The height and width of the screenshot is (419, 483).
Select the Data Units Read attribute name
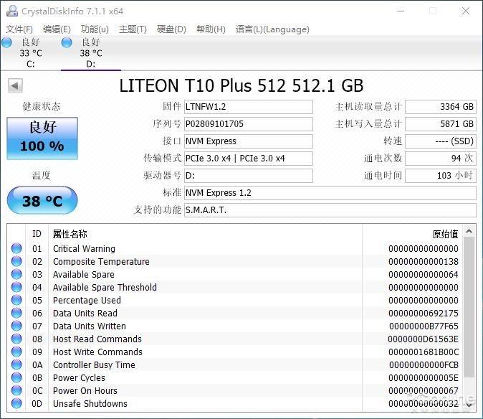click(85, 314)
